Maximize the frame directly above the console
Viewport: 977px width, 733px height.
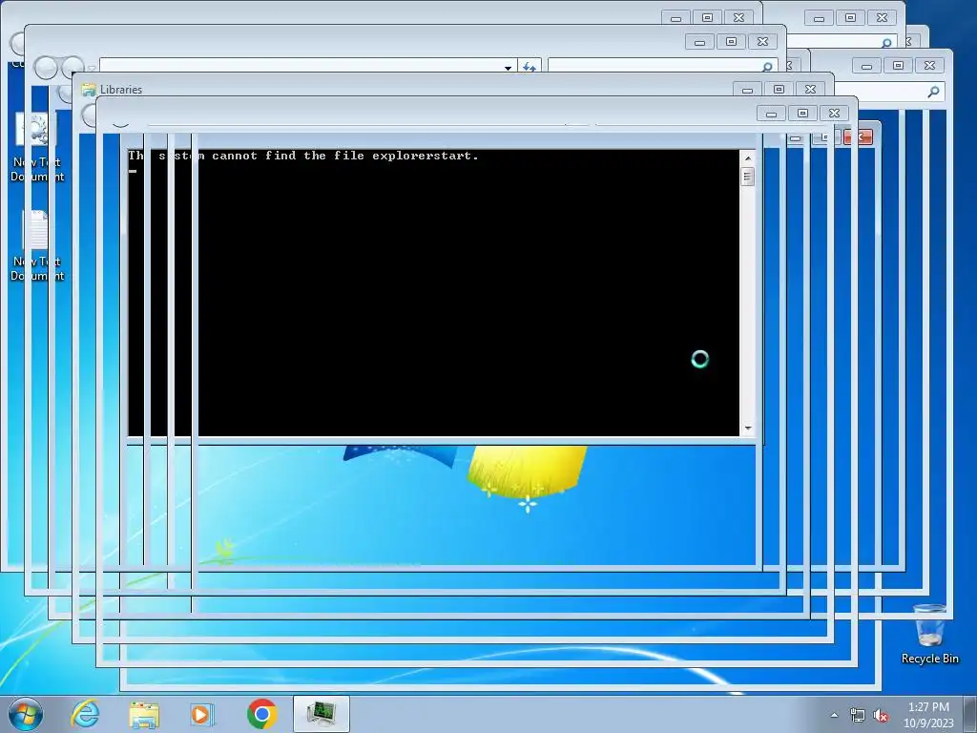click(802, 113)
